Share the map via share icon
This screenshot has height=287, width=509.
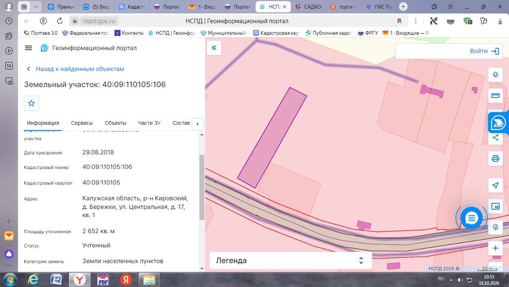pyautogui.click(x=495, y=138)
